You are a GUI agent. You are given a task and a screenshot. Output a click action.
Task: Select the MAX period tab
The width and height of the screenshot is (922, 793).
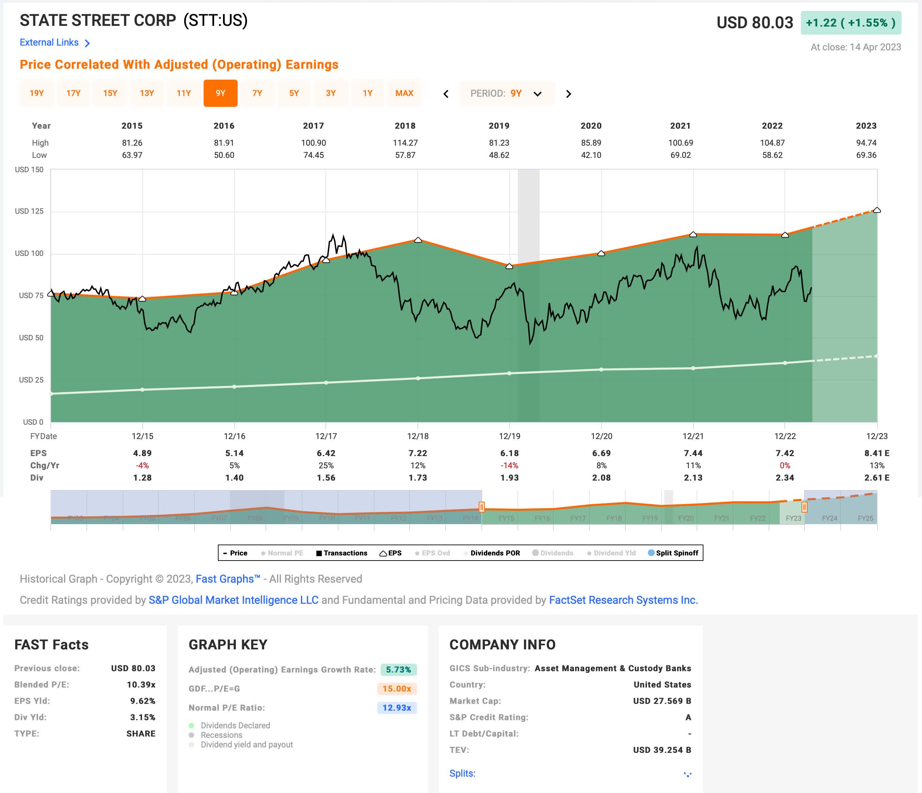click(404, 93)
